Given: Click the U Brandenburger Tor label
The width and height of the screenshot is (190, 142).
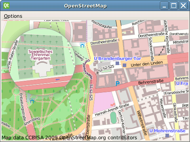Looking at the screenshot, I should point(118,58).
